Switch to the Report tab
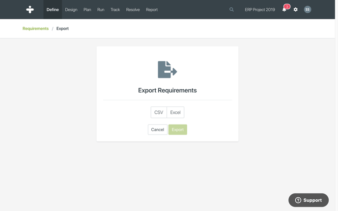 [152, 10]
